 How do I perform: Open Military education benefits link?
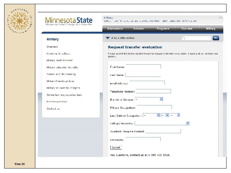pos(62,67)
